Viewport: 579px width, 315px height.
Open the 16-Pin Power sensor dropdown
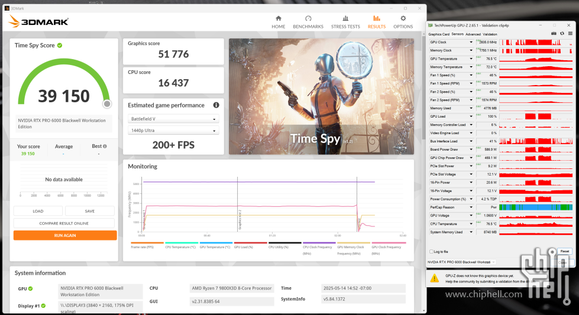tap(471, 183)
